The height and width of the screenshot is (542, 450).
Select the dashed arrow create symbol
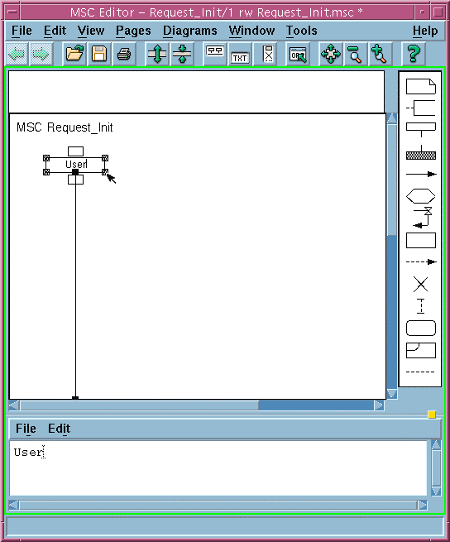click(421, 261)
